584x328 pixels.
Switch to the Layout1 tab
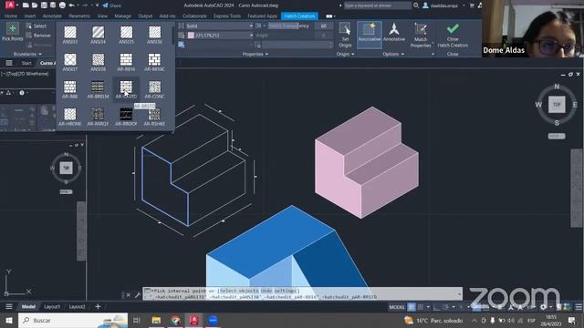point(52,307)
